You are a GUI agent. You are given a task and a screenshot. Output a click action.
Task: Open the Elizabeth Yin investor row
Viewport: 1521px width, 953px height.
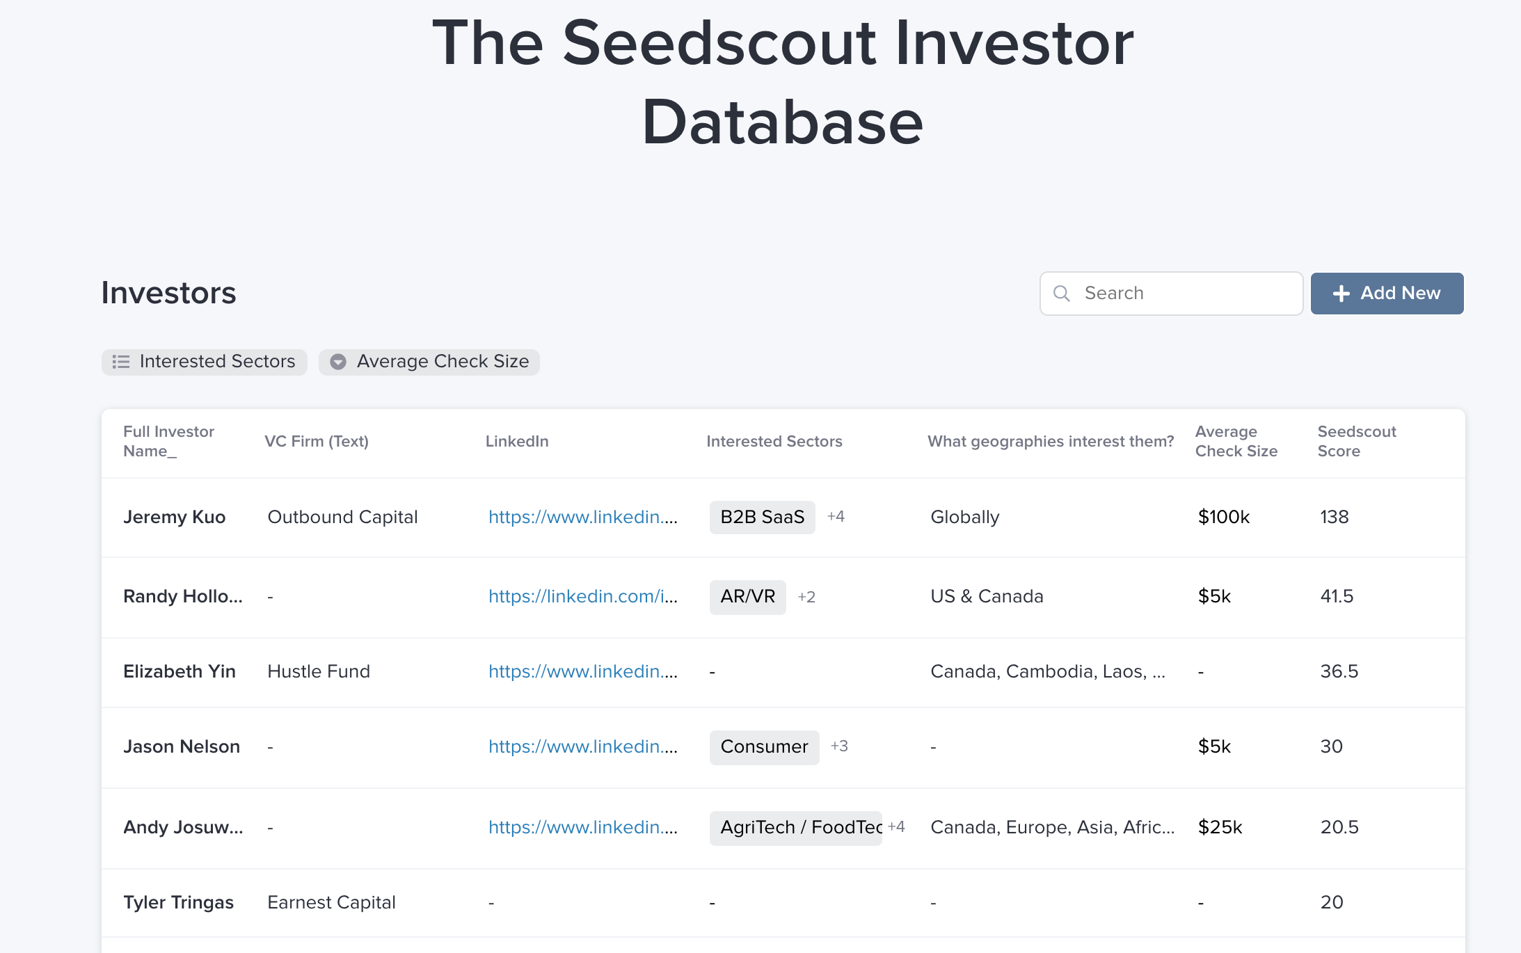pos(783,672)
